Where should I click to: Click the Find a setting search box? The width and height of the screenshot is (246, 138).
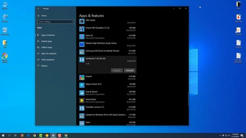(x=56, y=21)
